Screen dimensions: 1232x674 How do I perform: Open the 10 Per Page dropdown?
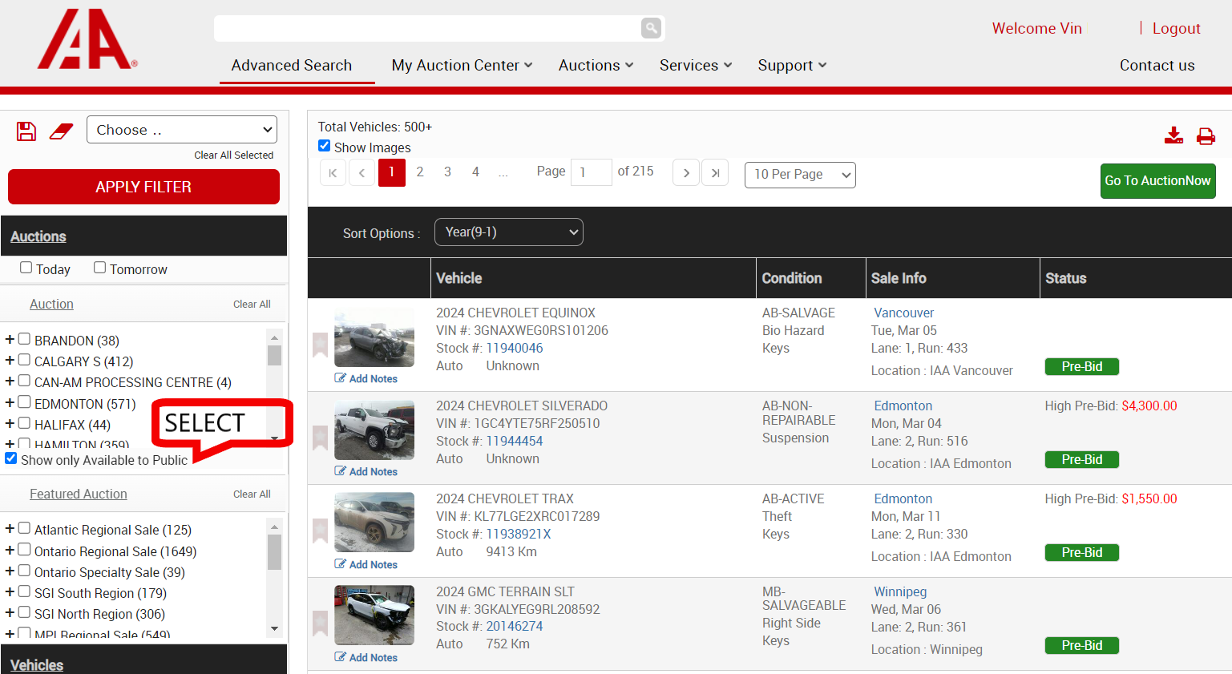pos(800,175)
